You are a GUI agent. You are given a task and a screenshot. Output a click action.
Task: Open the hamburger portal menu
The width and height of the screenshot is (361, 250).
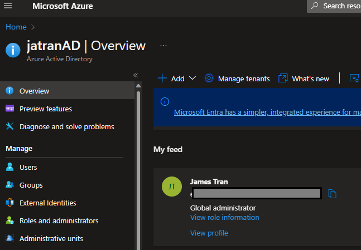pyautogui.click(x=8, y=6)
